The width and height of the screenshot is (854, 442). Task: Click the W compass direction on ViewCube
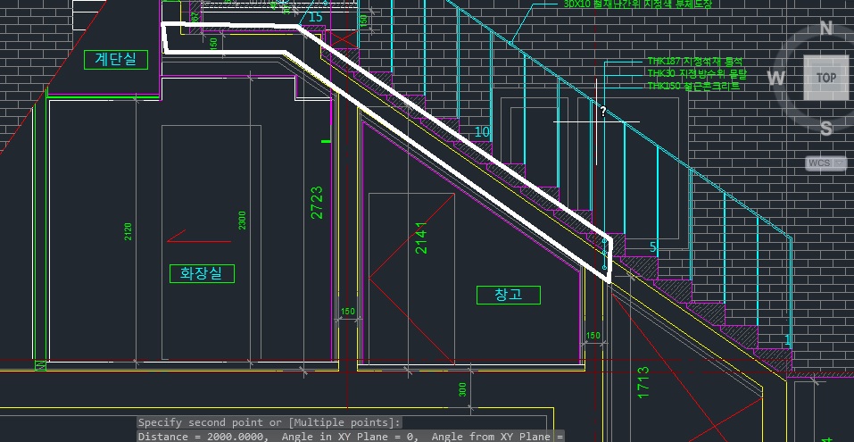(x=775, y=79)
